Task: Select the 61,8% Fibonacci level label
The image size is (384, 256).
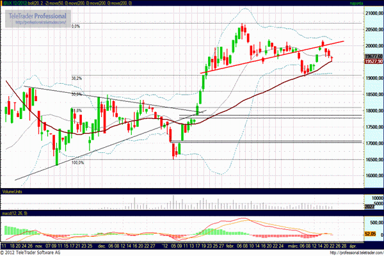Action: (x=76, y=110)
